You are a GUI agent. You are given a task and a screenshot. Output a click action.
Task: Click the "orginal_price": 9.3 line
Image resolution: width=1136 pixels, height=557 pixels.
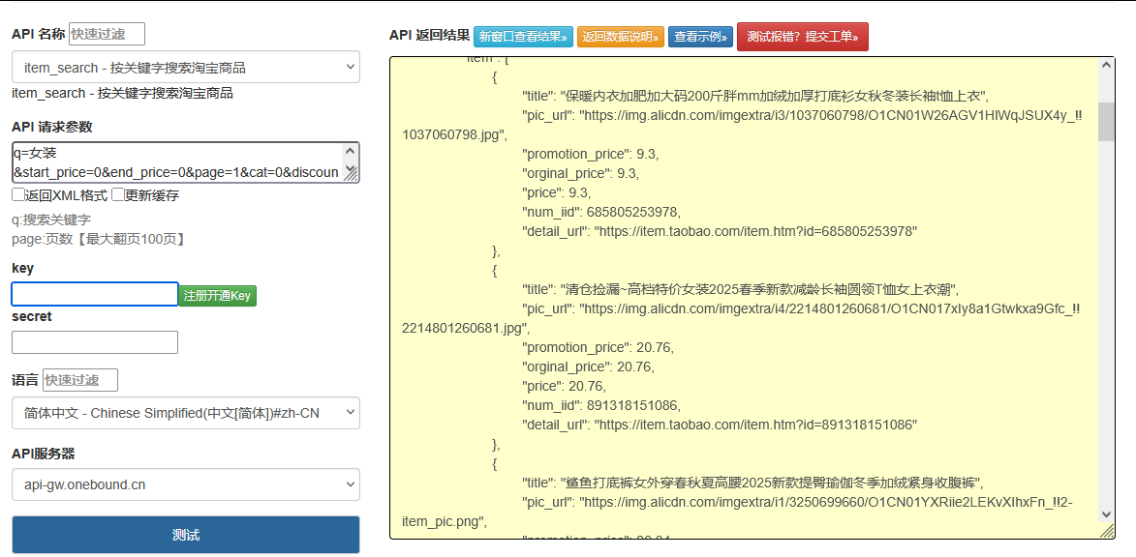click(580, 174)
